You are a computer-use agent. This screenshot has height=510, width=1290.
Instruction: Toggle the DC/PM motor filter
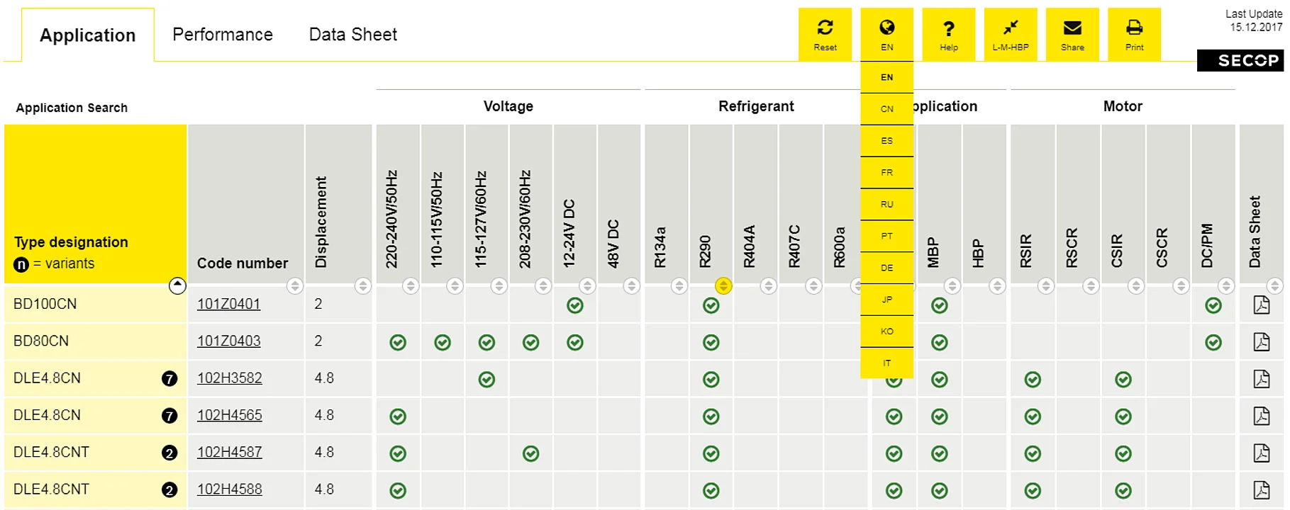(x=1225, y=286)
